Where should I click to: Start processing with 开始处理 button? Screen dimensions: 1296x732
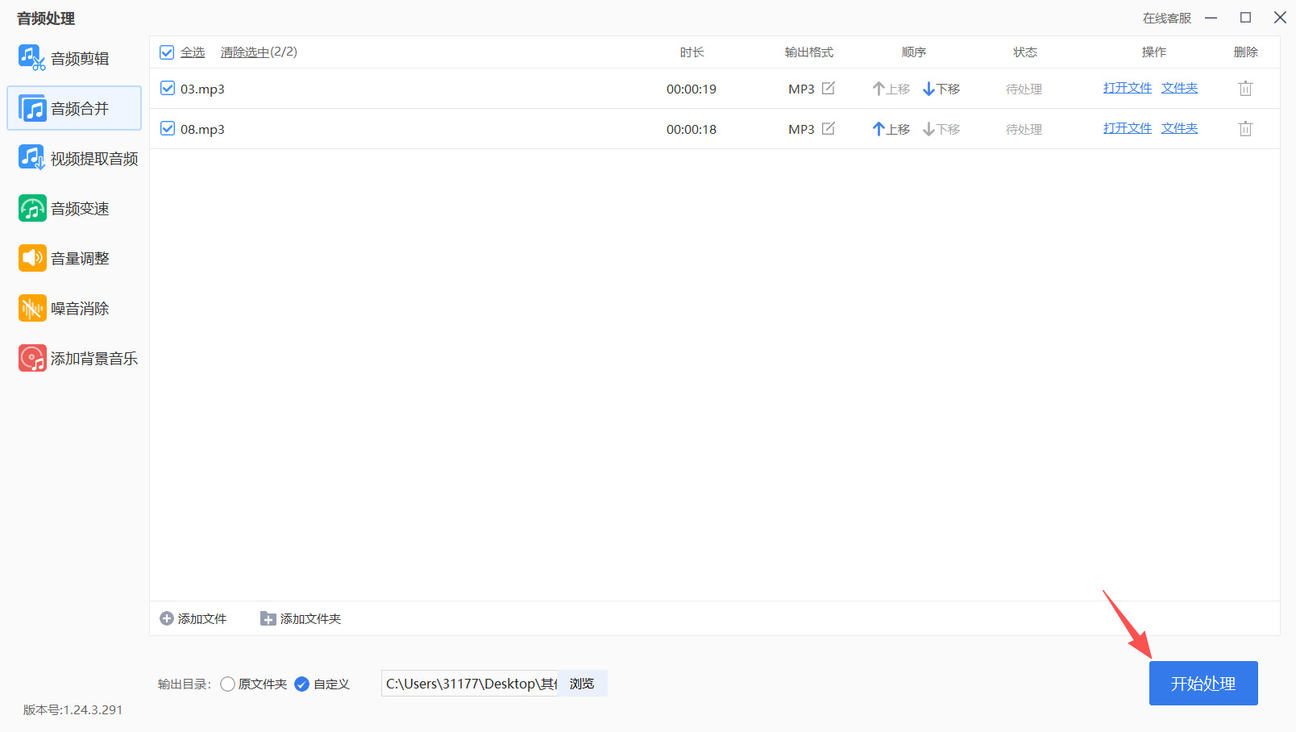coord(1203,684)
